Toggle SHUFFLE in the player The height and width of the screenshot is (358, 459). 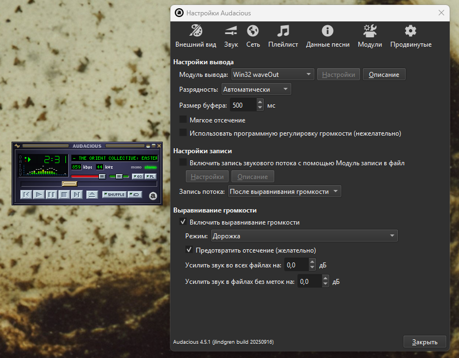pyautogui.click(x=114, y=194)
